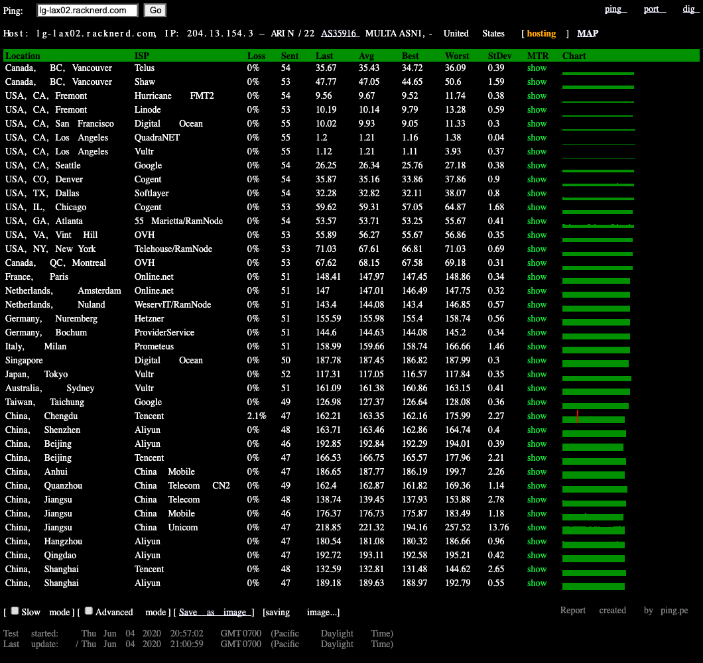Click the WeservIT/RamNode ISP cell
The image size is (703, 663).
click(x=172, y=304)
